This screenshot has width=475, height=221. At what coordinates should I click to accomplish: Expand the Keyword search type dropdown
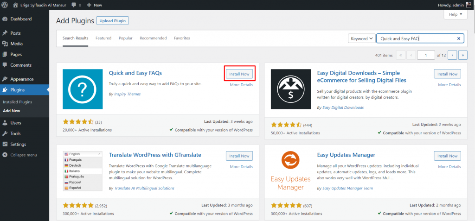(362, 39)
